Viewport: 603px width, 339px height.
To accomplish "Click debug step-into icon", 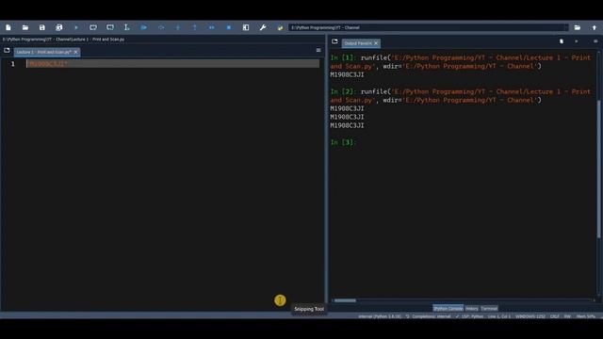I will click(x=178, y=27).
